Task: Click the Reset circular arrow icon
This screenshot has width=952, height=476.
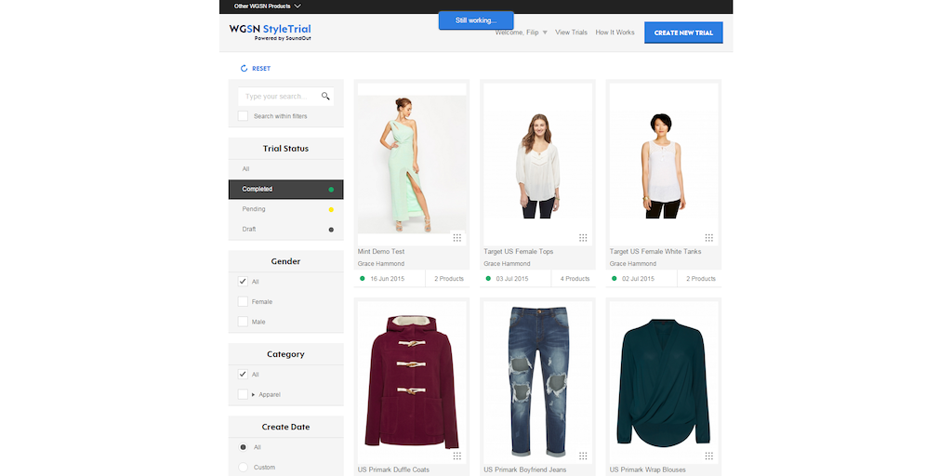Action: [x=245, y=69]
